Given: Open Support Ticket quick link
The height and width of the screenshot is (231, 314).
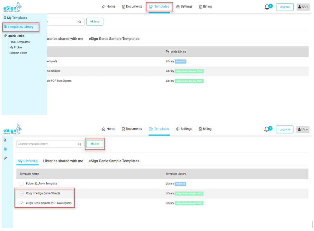Looking at the screenshot, I should tap(18, 53).
